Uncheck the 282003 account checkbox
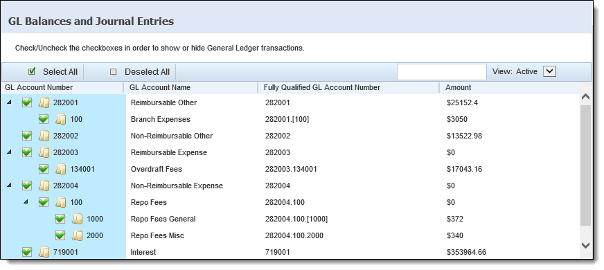The image size is (604, 270). pyautogui.click(x=27, y=152)
